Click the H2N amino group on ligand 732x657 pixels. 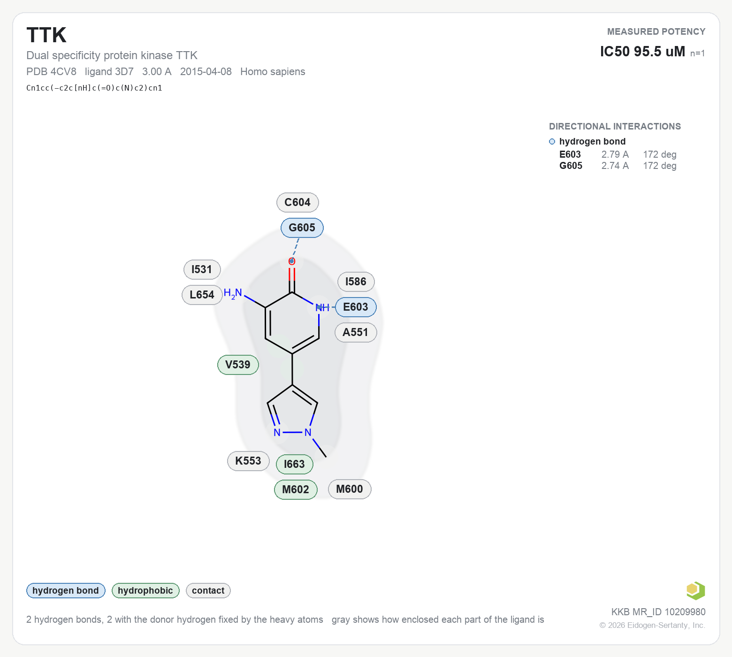[233, 294]
